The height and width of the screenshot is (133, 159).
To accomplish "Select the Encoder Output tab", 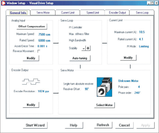I will click(117, 13).
